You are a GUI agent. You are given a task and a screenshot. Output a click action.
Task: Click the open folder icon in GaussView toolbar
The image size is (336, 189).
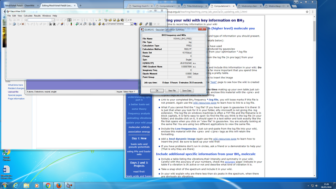pyautogui.click(x=110, y=20)
